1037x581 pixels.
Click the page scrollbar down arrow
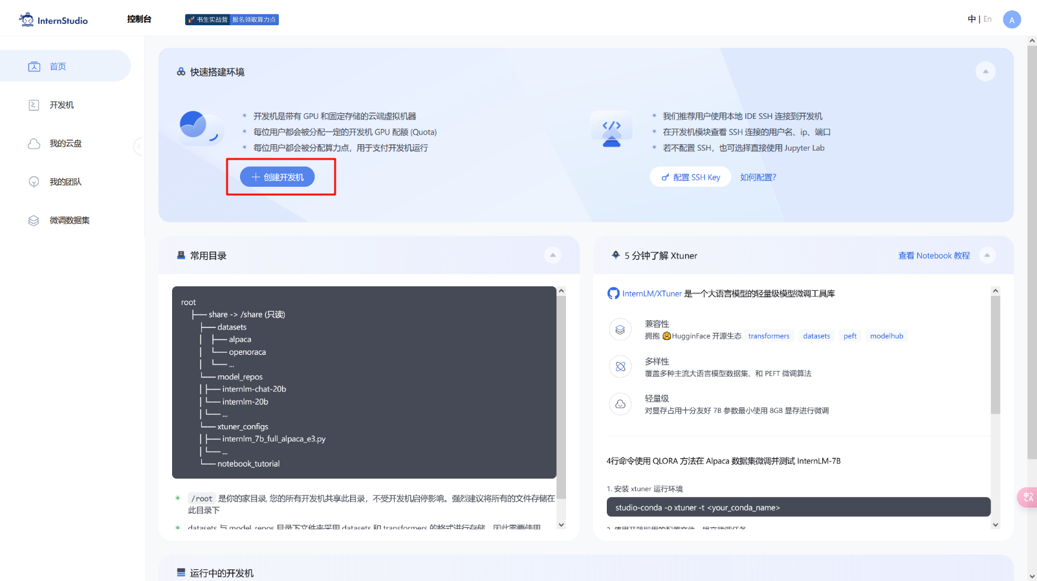[x=1032, y=576]
